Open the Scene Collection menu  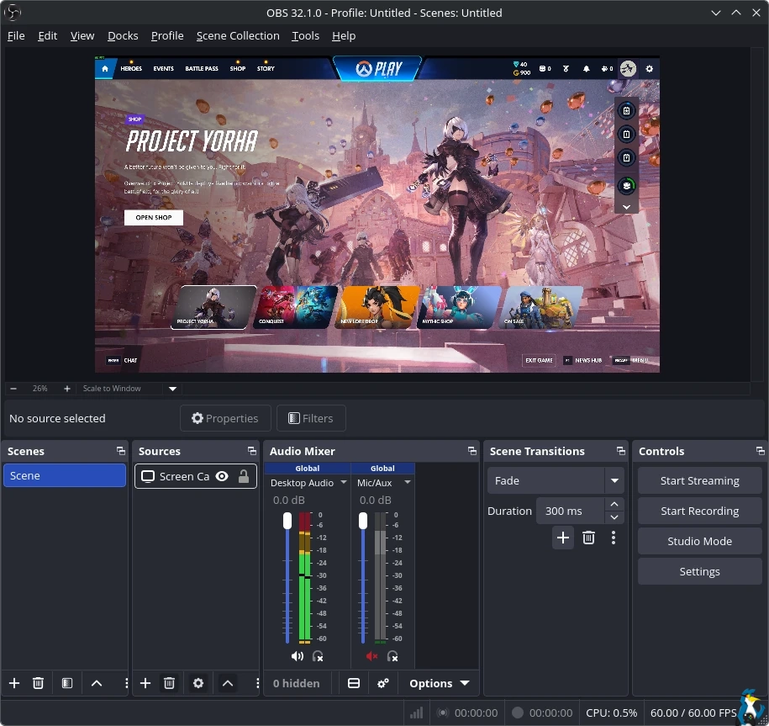click(238, 36)
